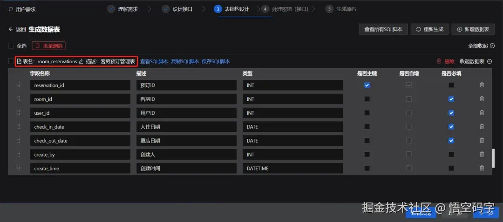
Task: Open the 用户需求 panel
Action: [x=22, y=9]
